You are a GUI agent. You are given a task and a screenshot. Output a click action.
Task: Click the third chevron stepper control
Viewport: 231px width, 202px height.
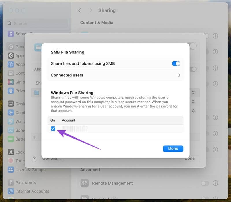click(193, 111)
